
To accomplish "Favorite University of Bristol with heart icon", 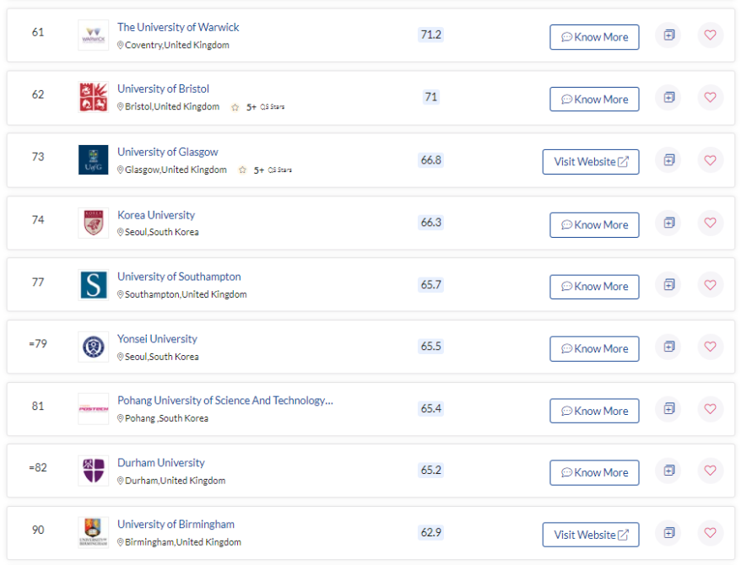I will click(x=710, y=98).
